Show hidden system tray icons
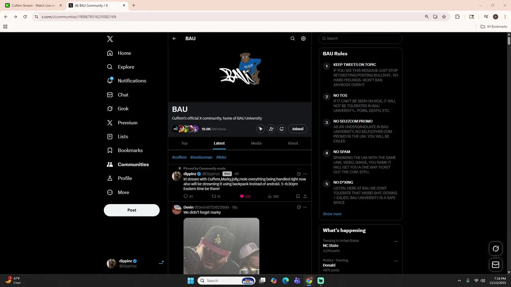The image size is (511, 287). click(x=459, y=281)
